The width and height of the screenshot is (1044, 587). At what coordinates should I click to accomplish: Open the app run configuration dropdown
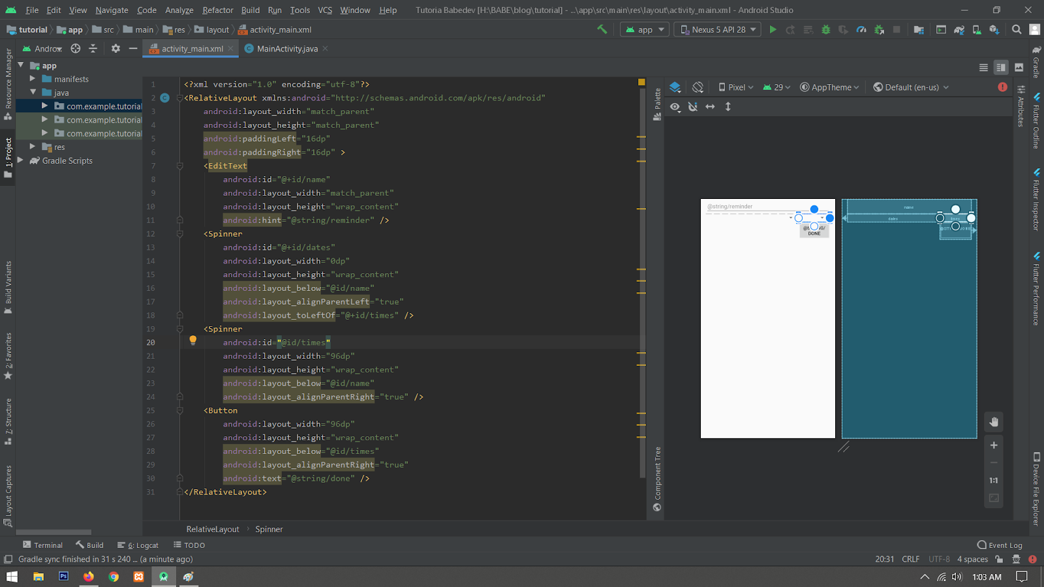(645, 29)
